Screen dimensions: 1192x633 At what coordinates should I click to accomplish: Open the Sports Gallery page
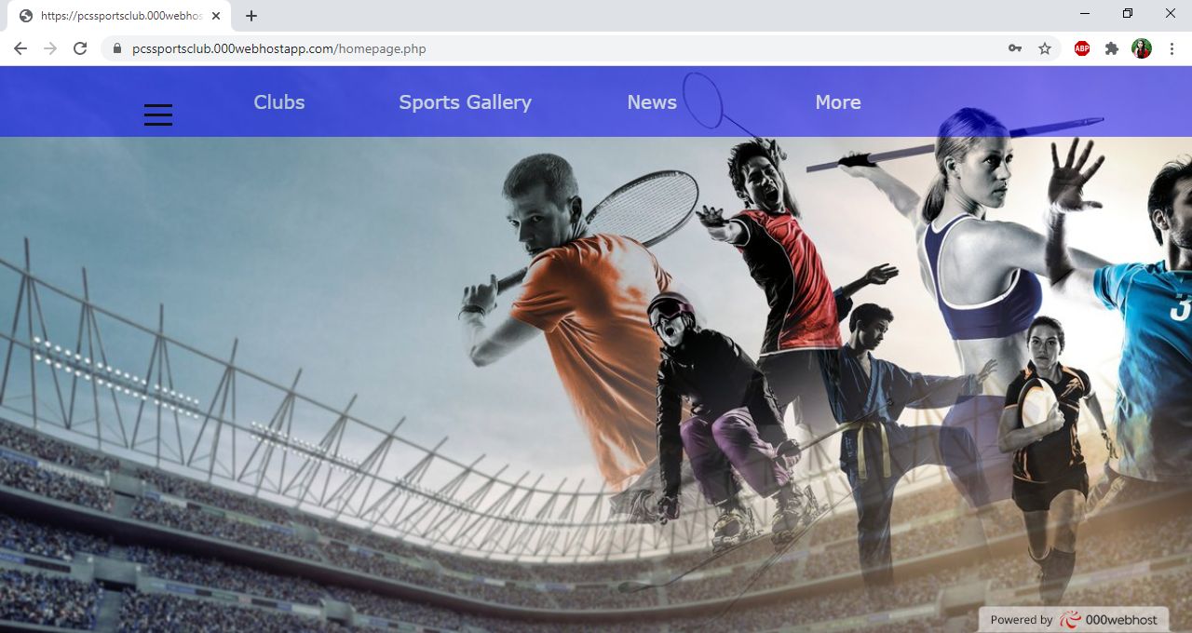[465, 102]
